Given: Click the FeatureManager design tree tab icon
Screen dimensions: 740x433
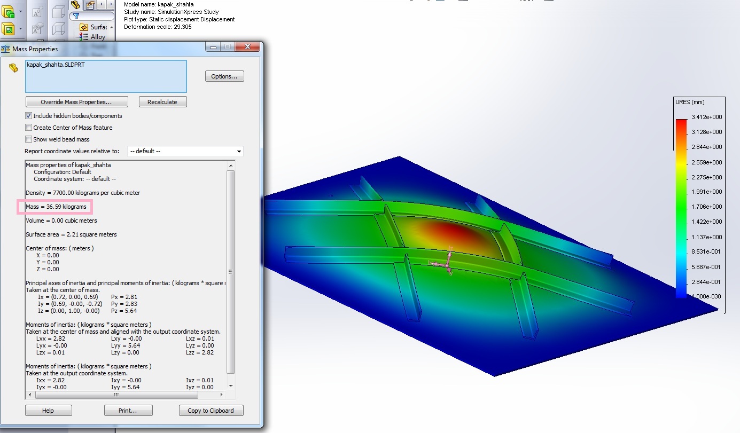Looking at the screenshot, I should (76, 5).
